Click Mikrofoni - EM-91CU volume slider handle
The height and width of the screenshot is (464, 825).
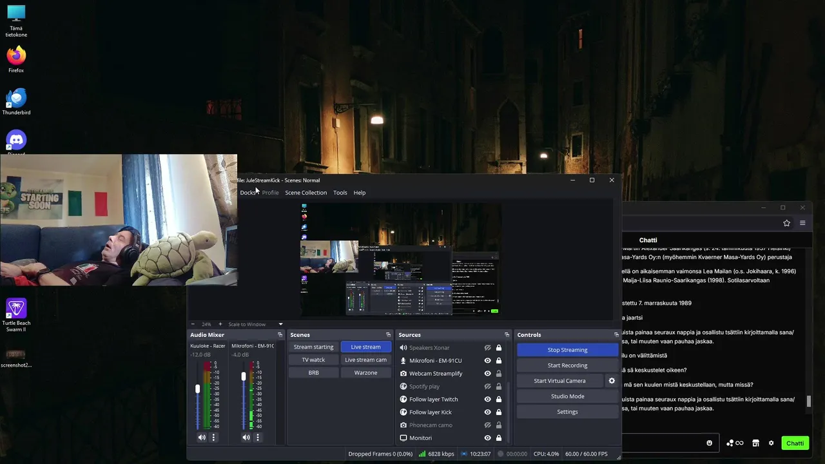(243, 376)
